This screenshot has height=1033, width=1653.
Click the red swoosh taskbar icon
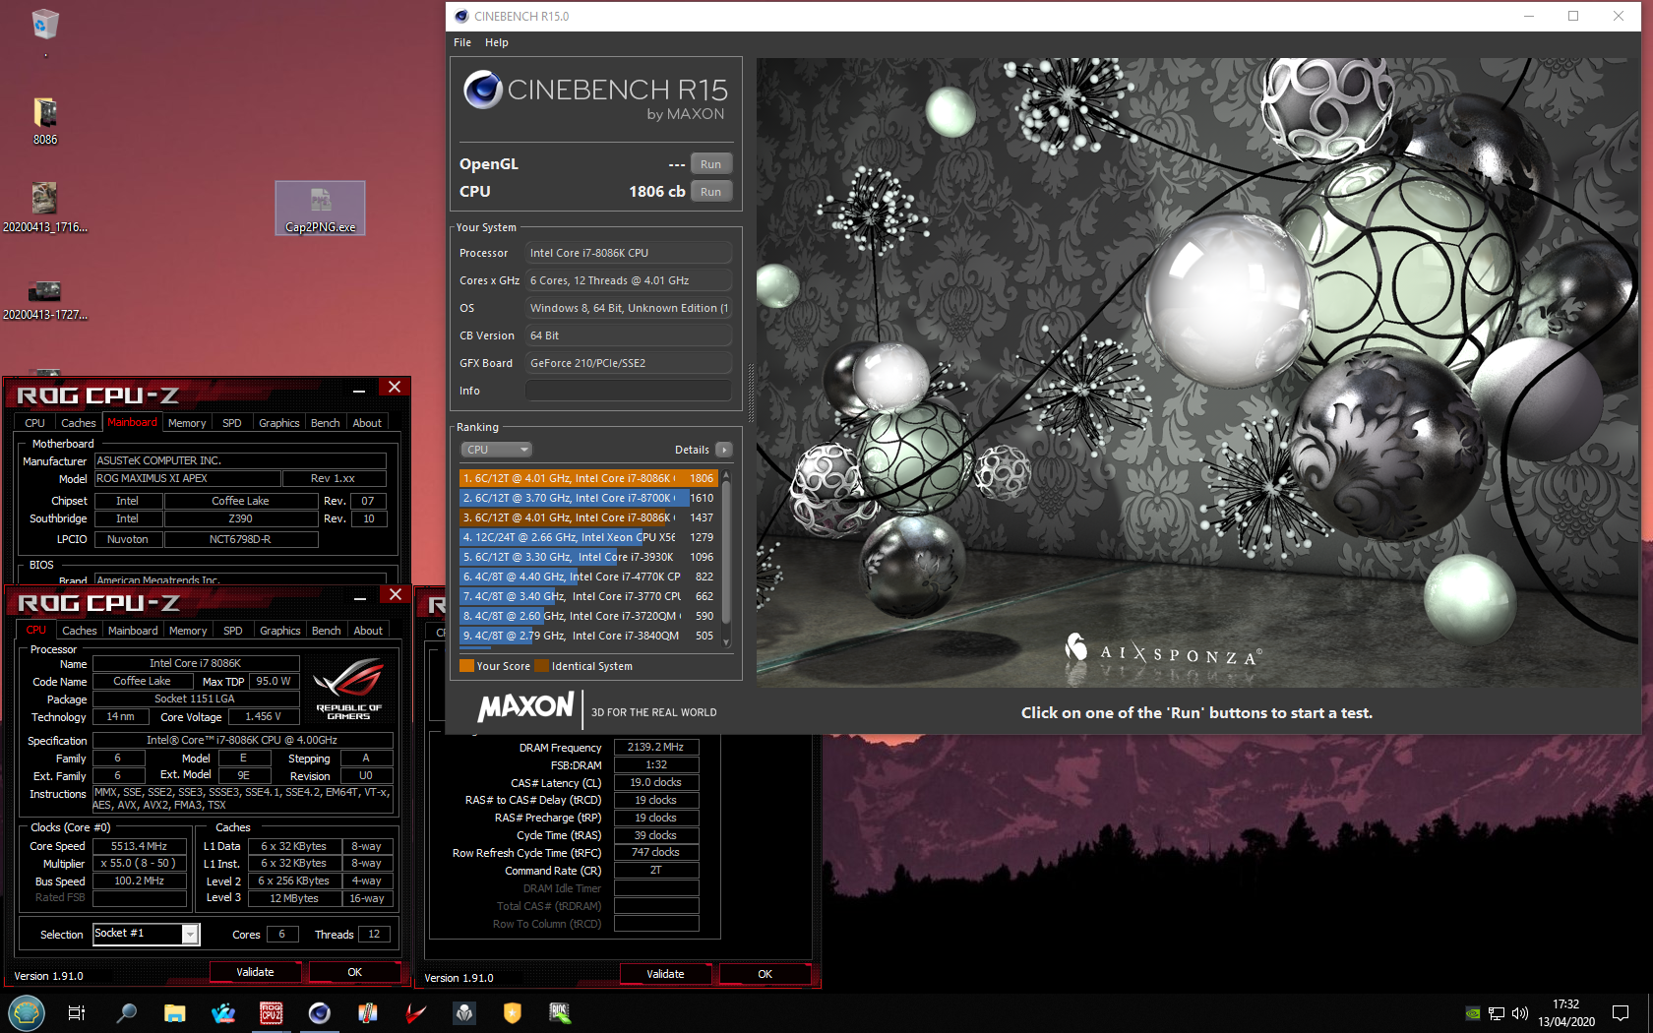[x=416, y=1012]
